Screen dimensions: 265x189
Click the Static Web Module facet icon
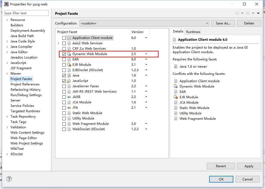point(69,113)
